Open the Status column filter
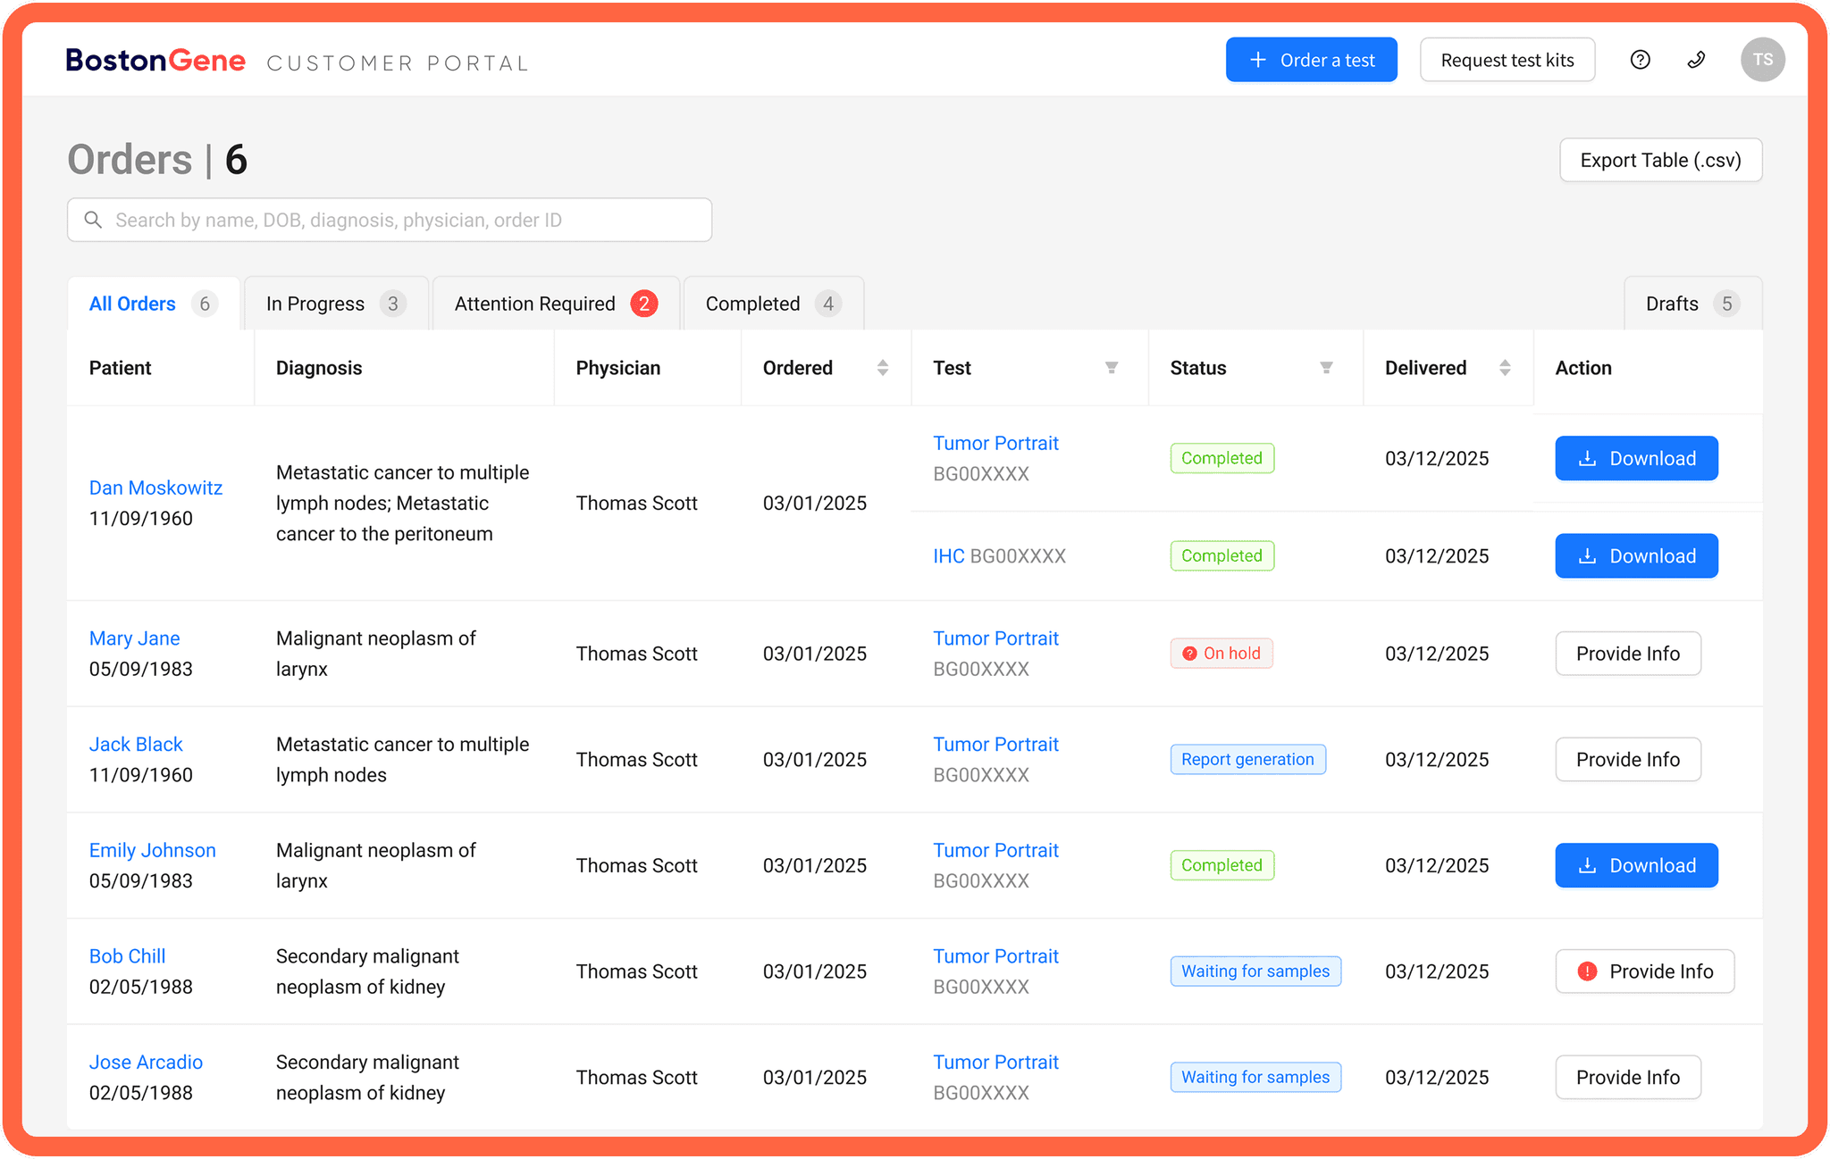This screenshot has height=1159, width=1830. coord(1326,368)
